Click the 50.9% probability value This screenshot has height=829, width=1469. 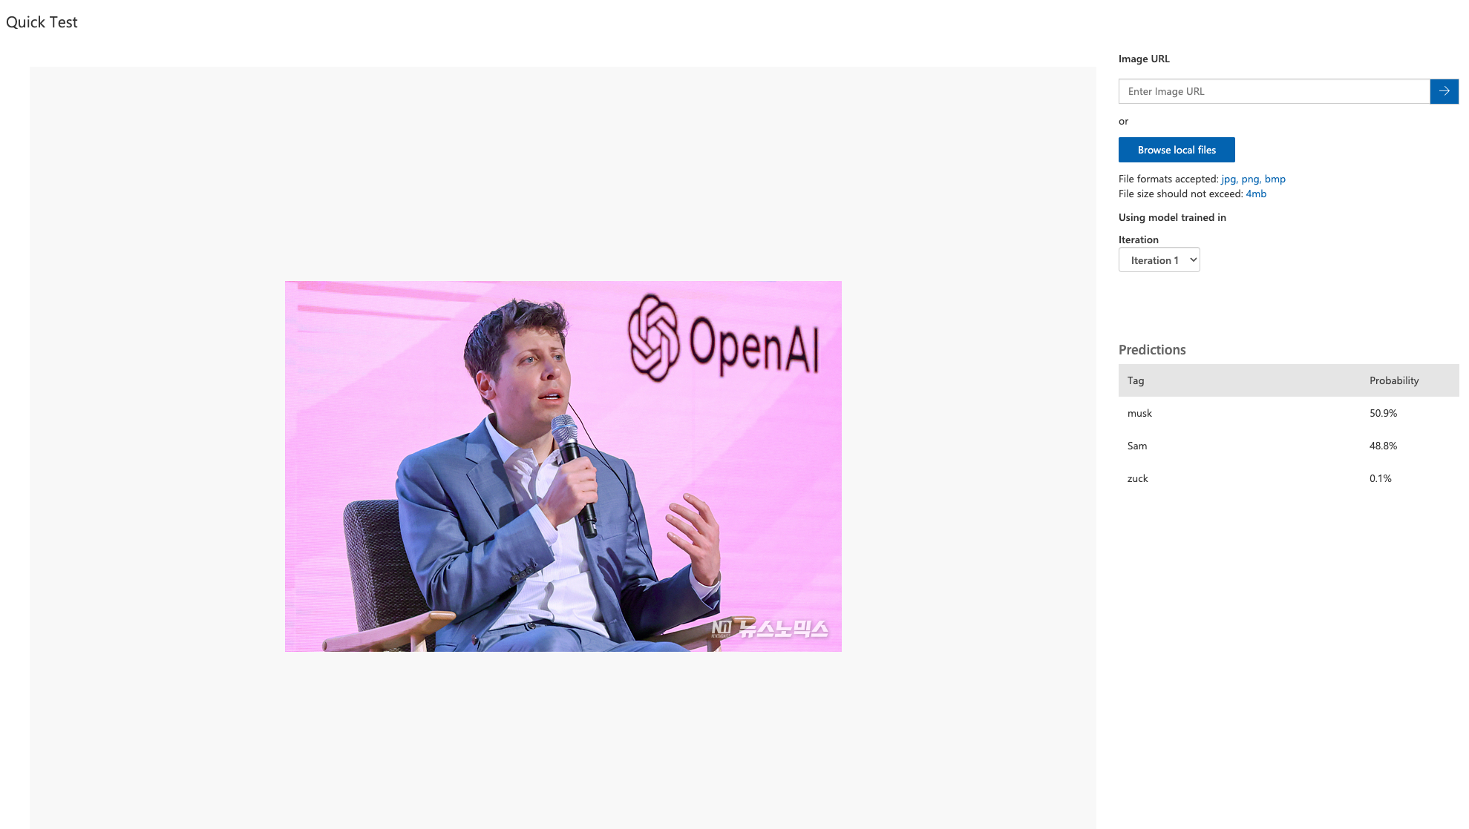coord(1383,413)
